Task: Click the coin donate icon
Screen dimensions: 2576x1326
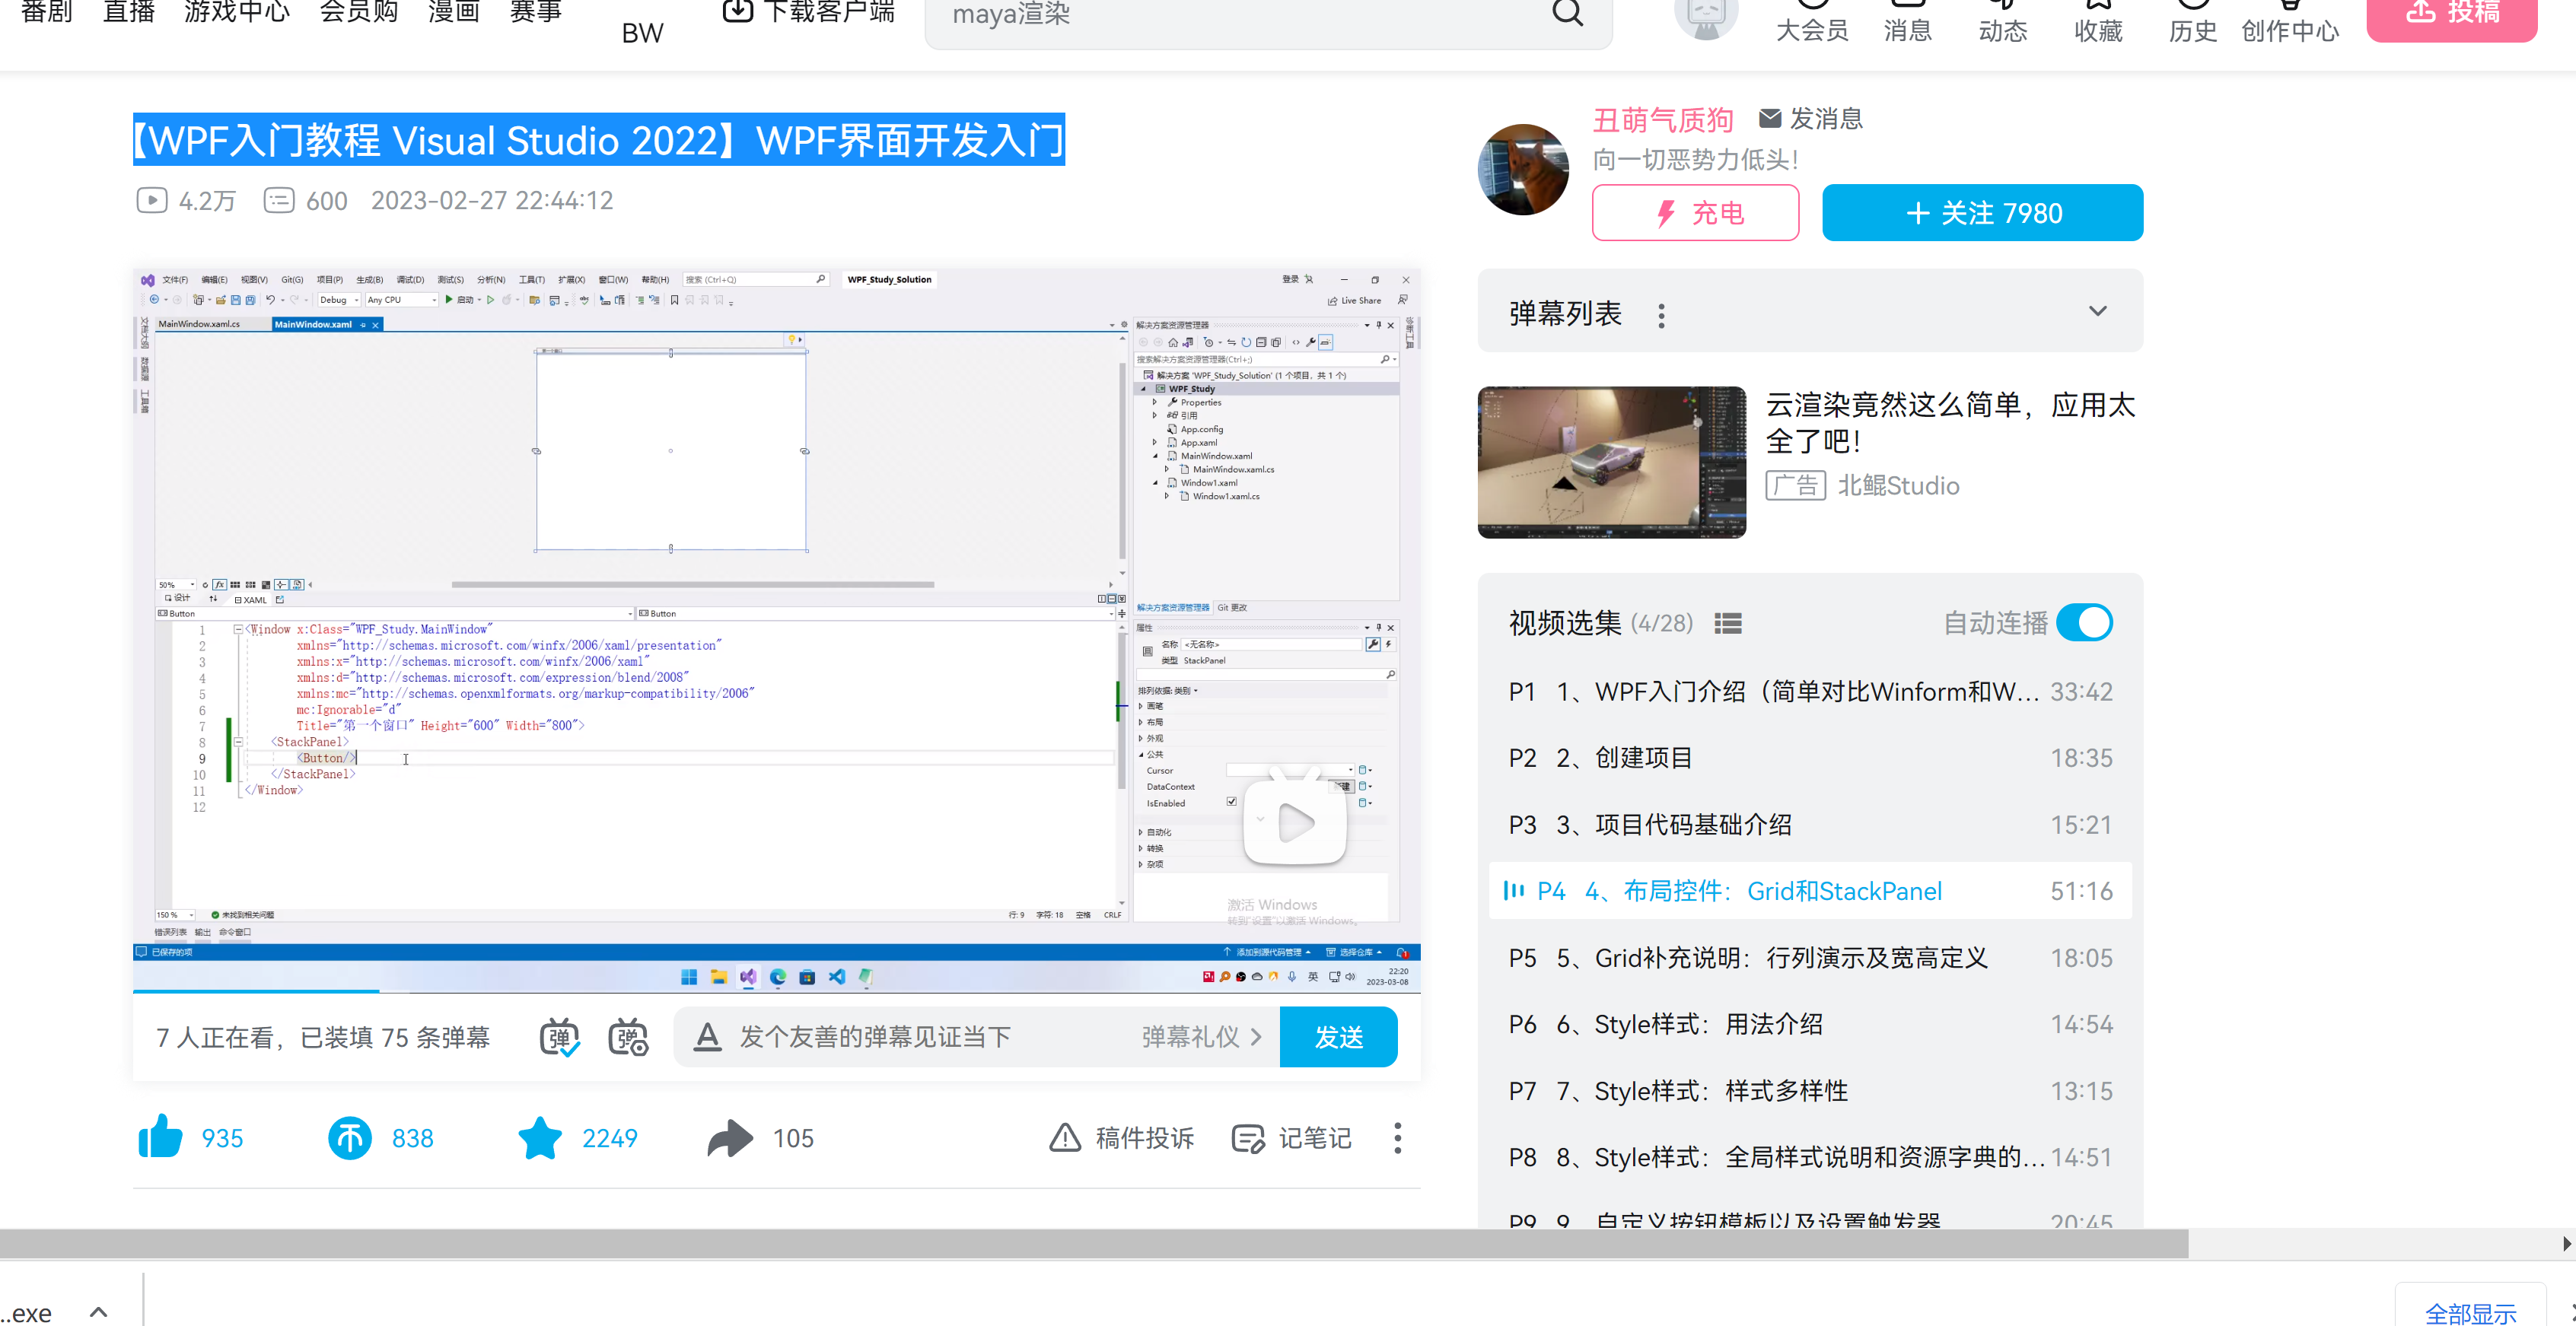Action: tap(349, 1138)
